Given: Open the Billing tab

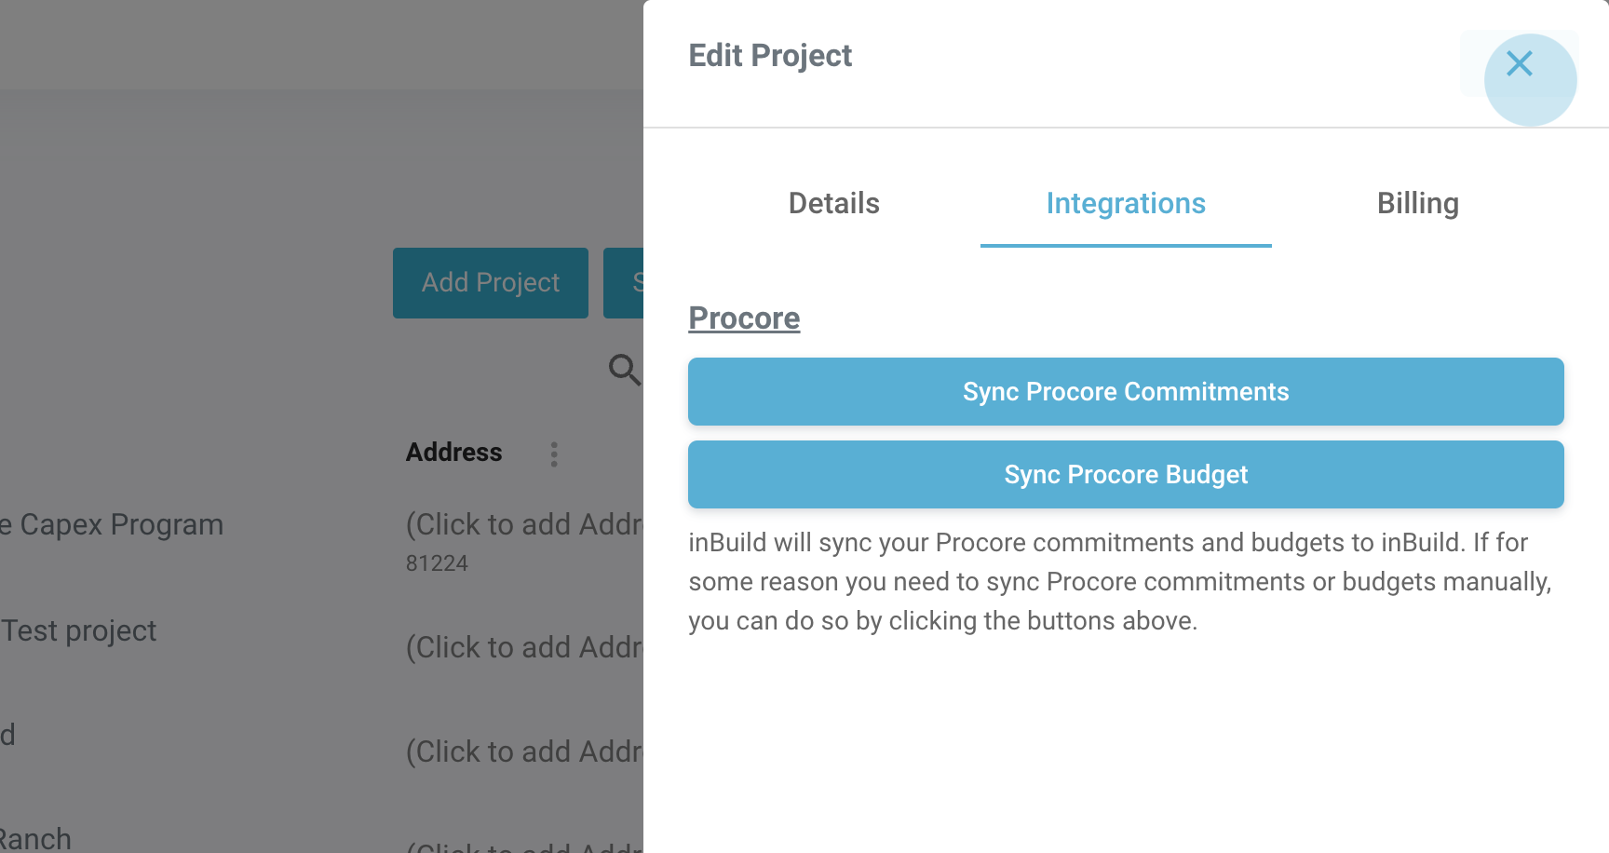Looking at the screenshot, I should 1417,204.
